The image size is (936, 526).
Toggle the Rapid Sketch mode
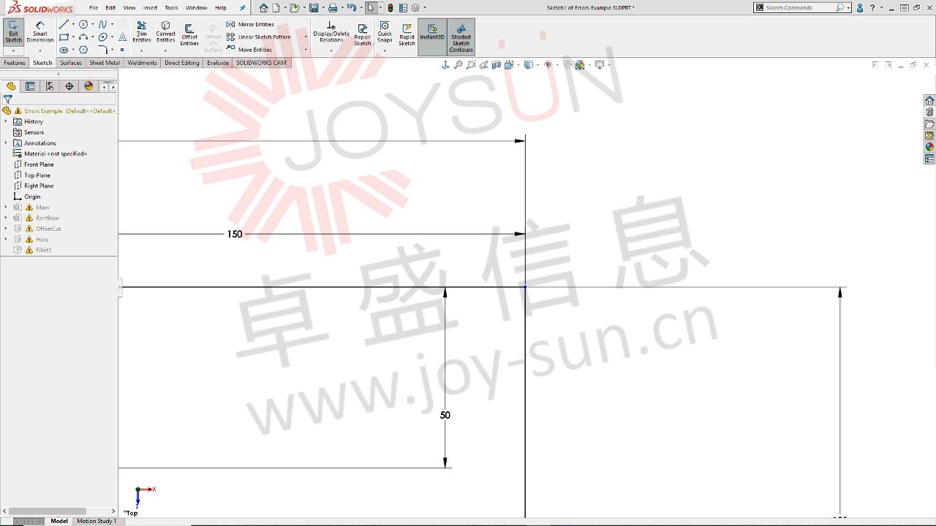click(x=407, y=34)
